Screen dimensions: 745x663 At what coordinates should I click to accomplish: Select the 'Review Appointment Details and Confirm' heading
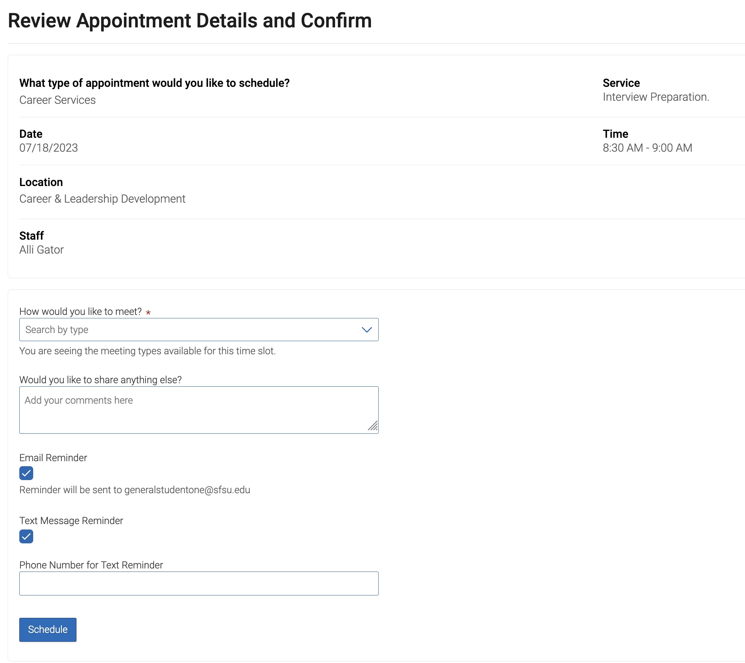[190, 20]
